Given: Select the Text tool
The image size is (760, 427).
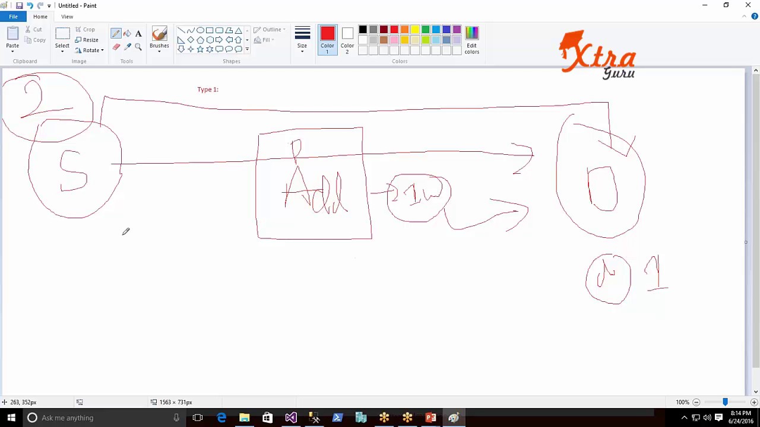Looking at the screenshot, I should click(x=138, y=34).
